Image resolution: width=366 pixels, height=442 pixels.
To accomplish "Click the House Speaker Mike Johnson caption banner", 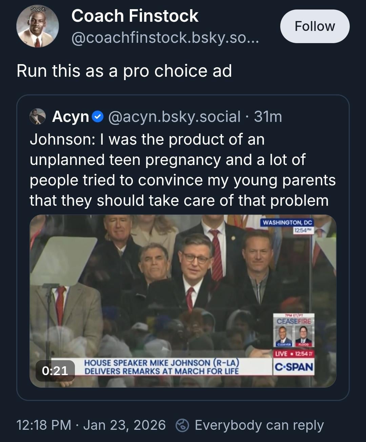I will pos(161,367).
